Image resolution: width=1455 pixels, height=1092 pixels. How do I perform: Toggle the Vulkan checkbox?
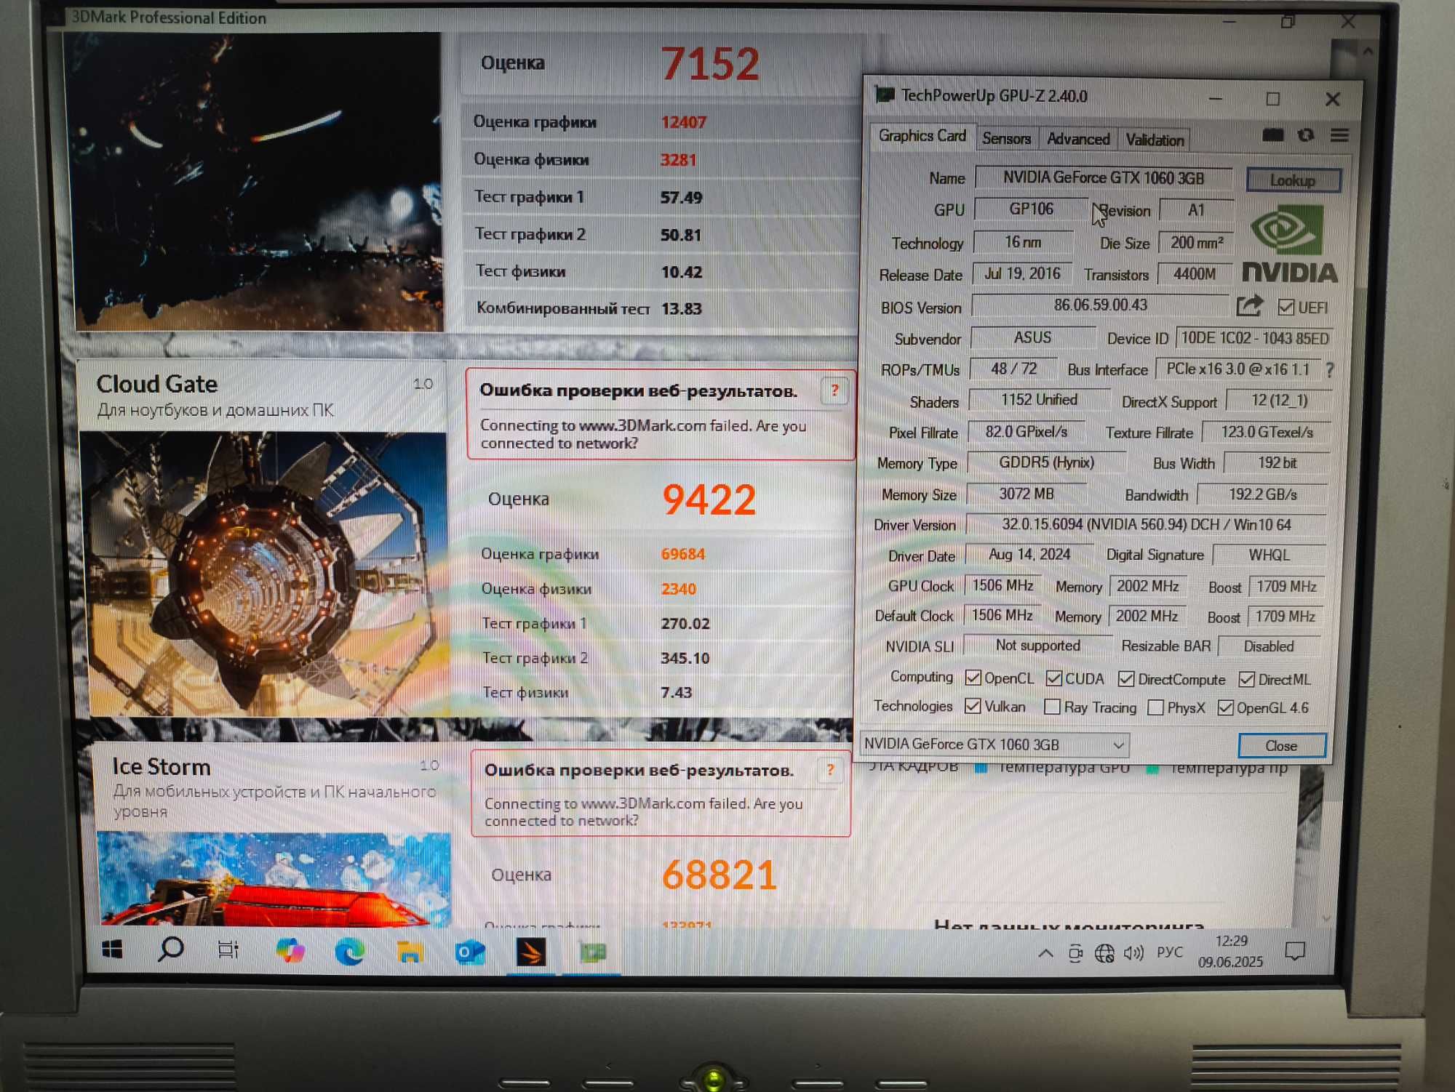(x=973, y=706)
